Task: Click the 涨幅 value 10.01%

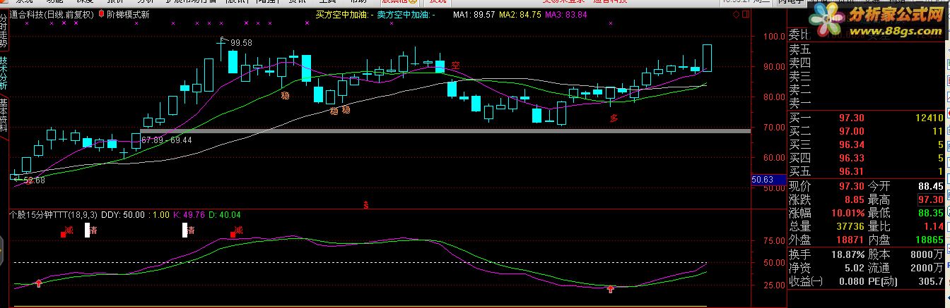Action: 848,213
